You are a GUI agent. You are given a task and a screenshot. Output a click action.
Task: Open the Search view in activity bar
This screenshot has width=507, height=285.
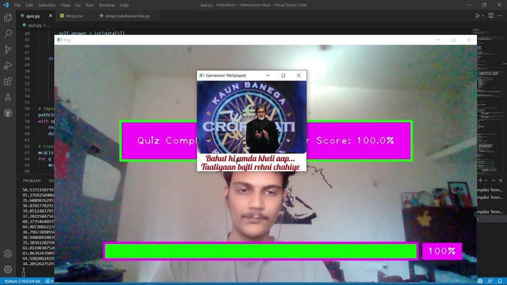click(8, 33)
